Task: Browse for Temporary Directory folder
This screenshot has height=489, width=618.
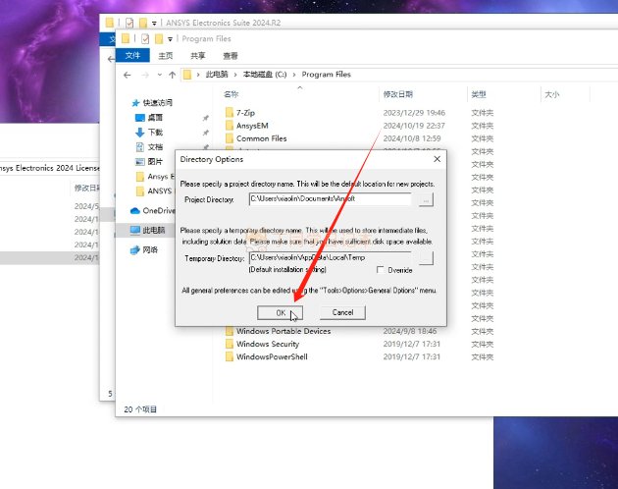Action: tap(425, 257)
